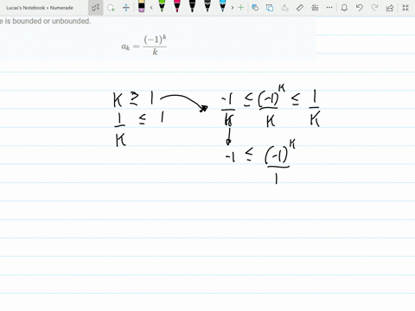
Task: Share the notebook page
Action: [x=390, y=8]
